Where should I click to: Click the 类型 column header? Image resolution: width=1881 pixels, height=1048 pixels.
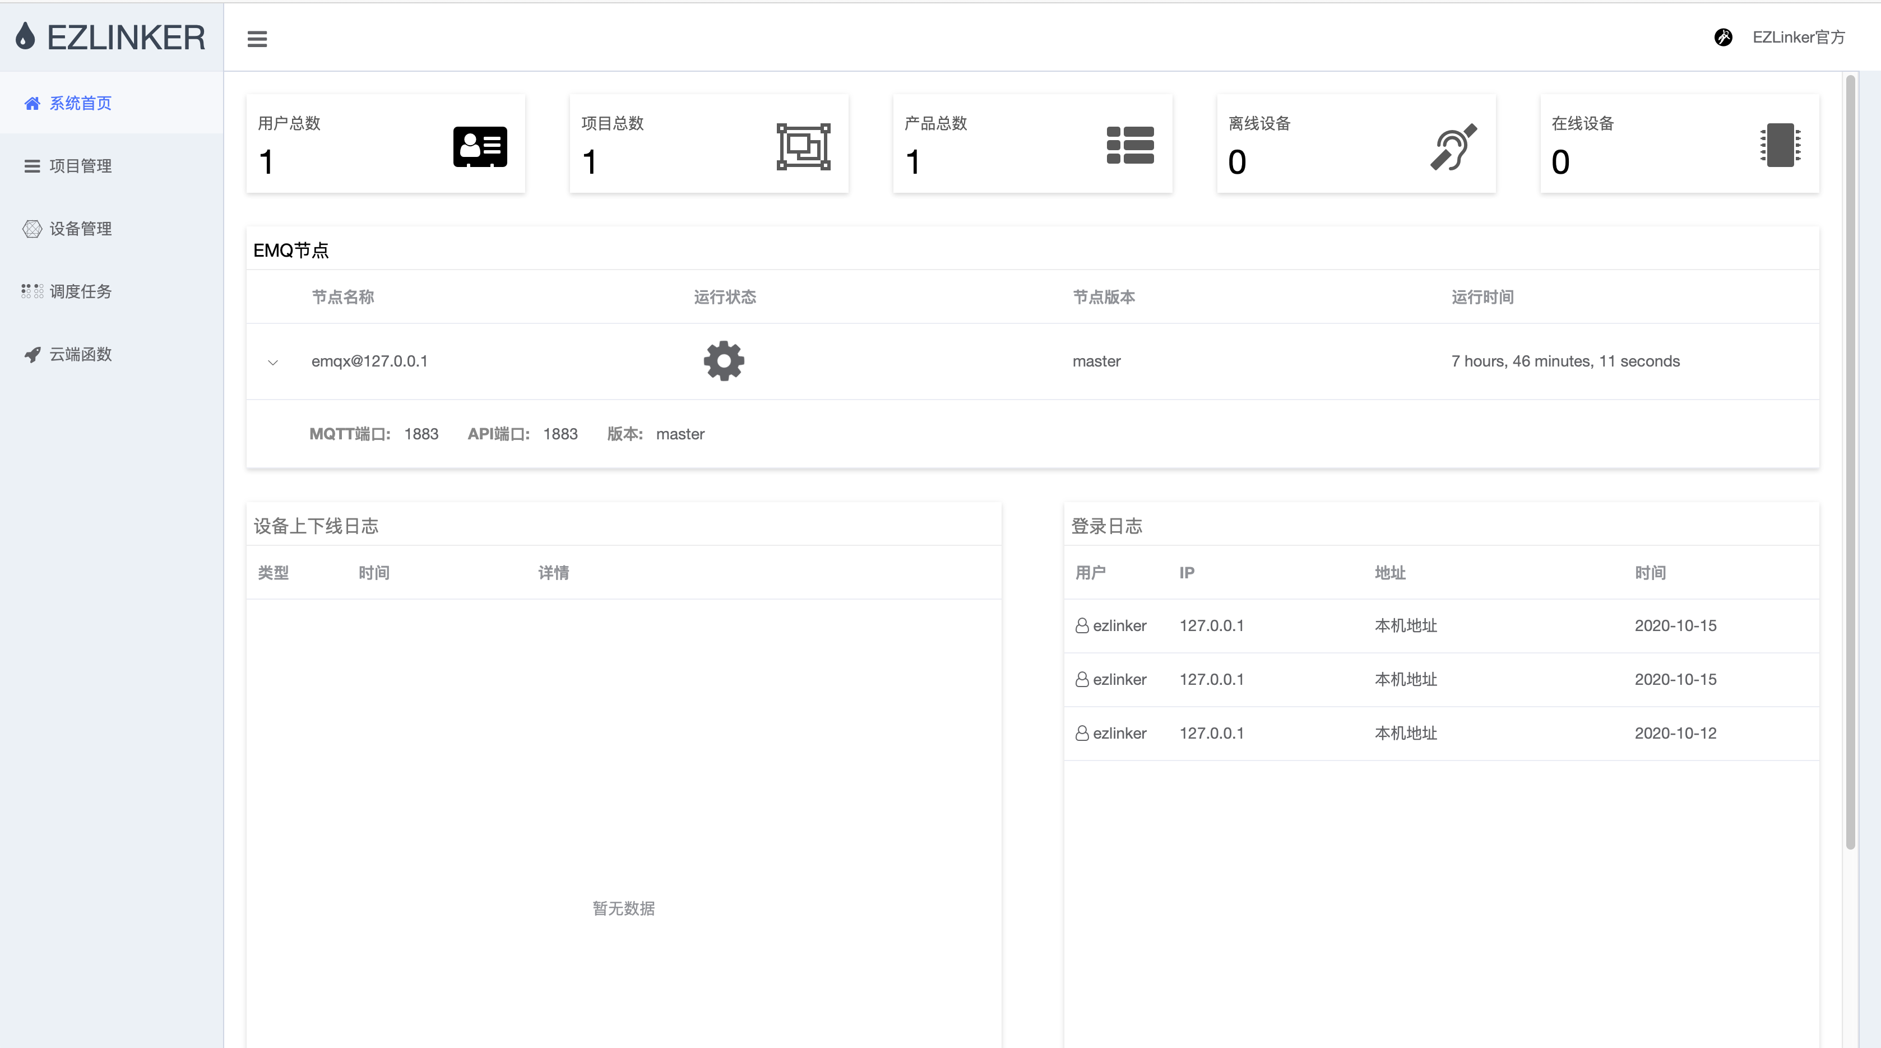[x=273, y=573]
